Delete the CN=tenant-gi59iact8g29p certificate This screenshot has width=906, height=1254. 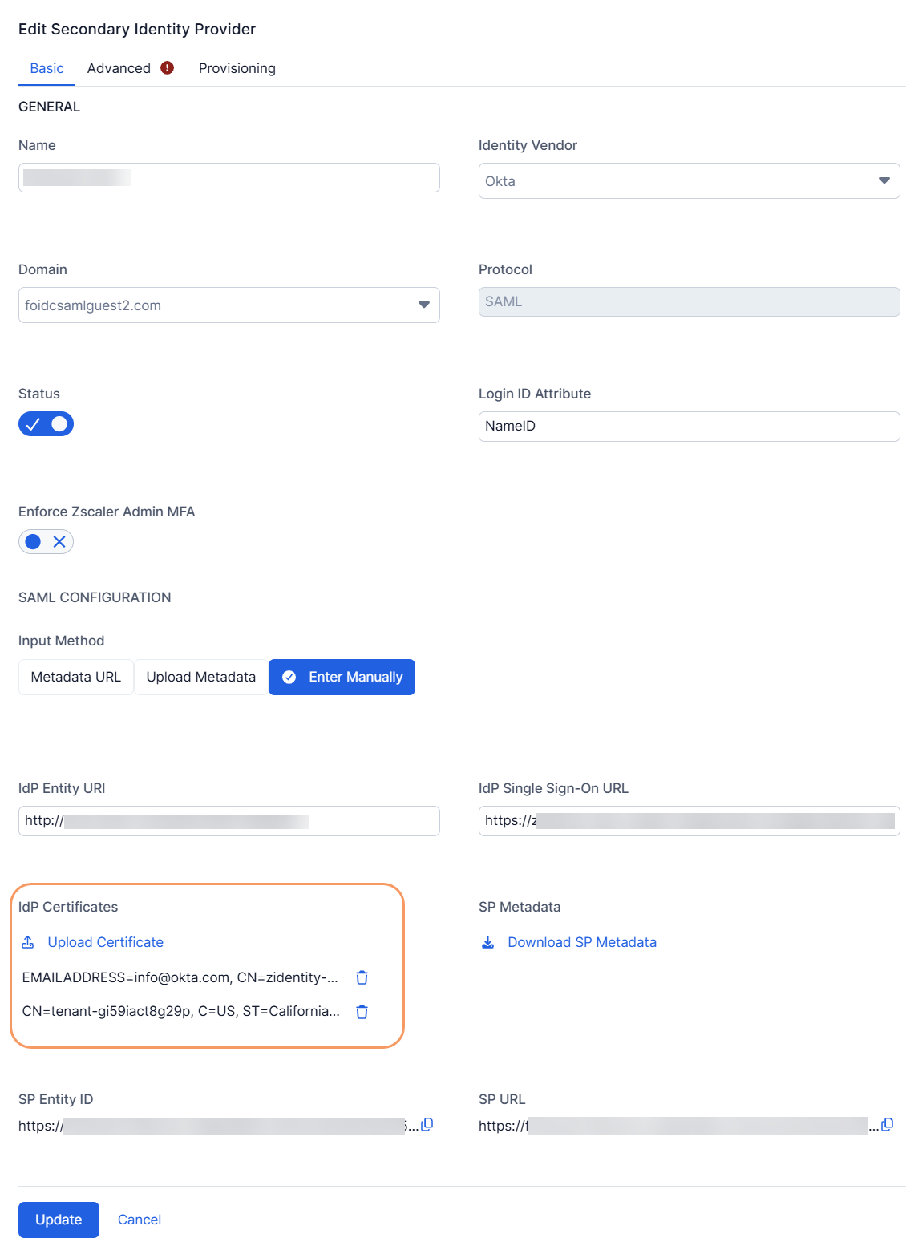click(x=362, y=1012)
